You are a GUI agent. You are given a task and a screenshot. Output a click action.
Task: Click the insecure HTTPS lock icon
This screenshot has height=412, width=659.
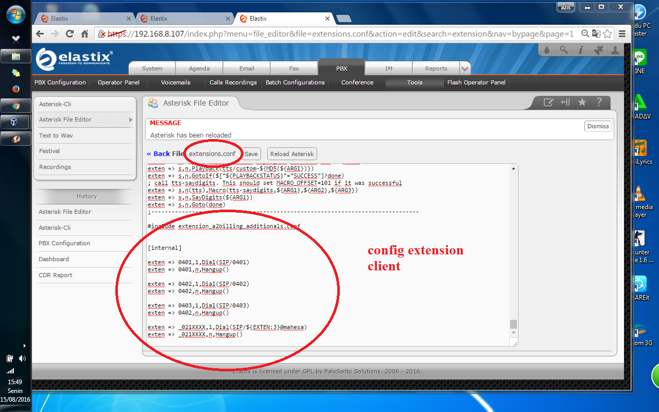tap(102, 34)
